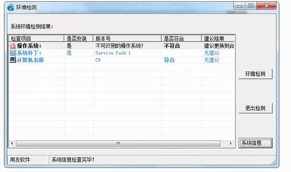Click 是 in the 操作系统 row

69,46
